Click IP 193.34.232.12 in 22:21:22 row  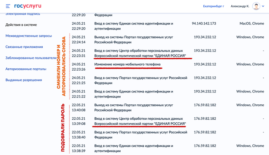(x=205, y=91)
